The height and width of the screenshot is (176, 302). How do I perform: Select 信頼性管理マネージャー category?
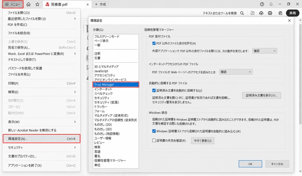[x=110, y=160]
